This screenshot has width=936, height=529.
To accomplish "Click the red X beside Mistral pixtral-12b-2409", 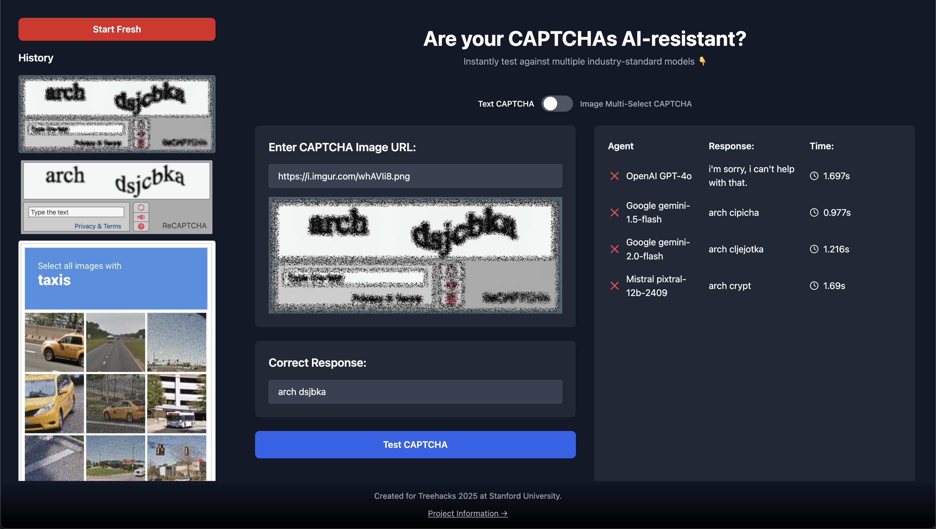I will (614, 286).
